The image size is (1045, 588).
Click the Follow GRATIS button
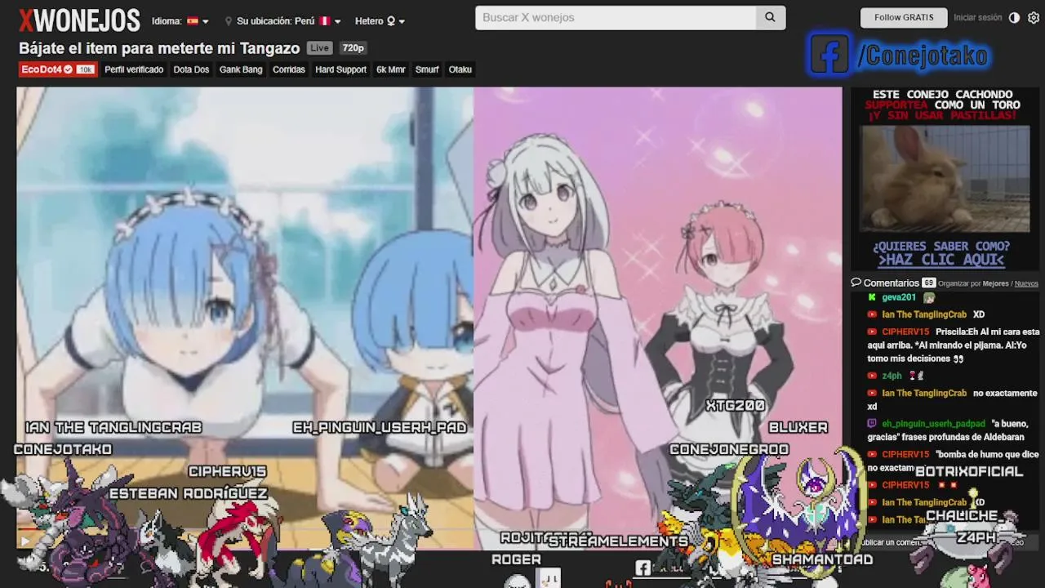click(904, 18)
